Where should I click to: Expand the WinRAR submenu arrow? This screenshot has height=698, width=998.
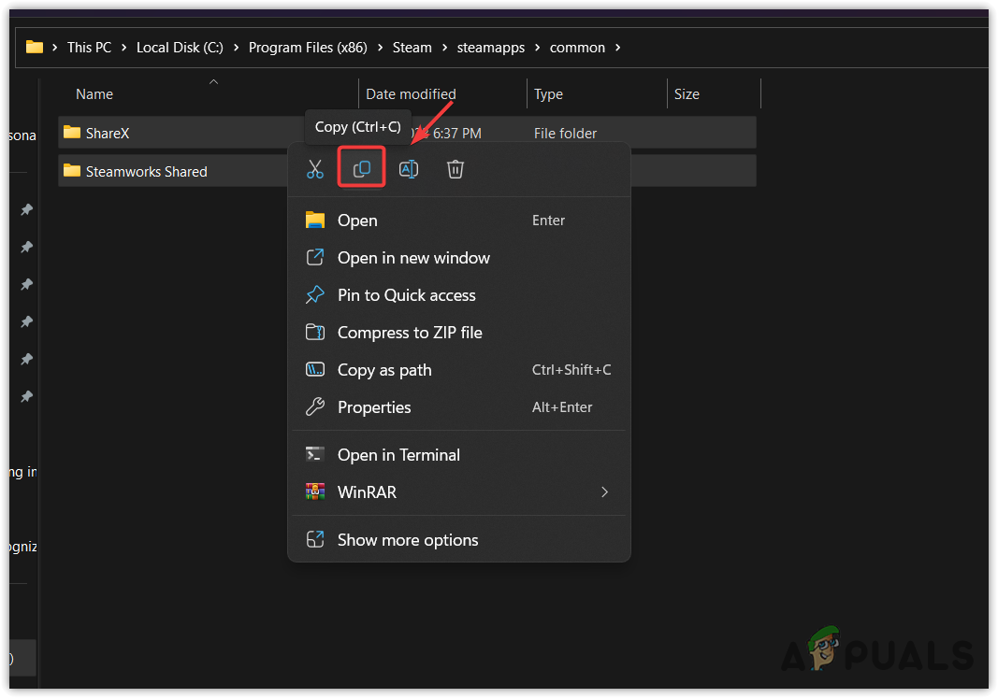(604, 492)
